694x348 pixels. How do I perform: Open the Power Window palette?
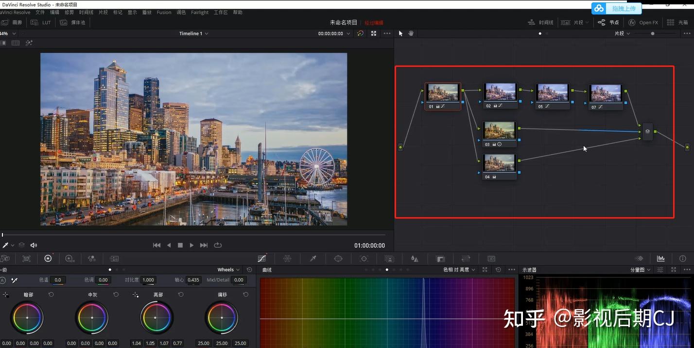click(x=338, y=259)
